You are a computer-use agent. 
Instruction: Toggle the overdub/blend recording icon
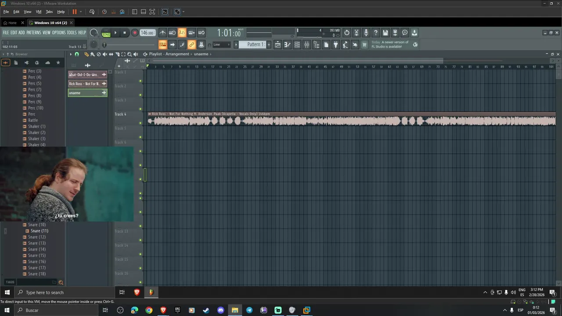(x=191, y=32)
